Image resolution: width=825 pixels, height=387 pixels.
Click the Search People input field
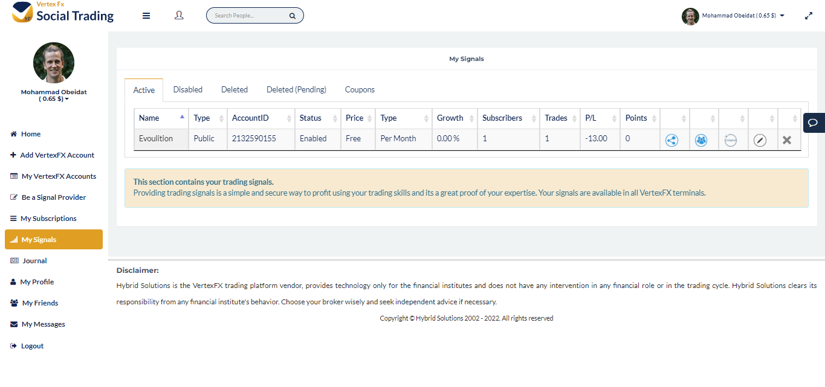249,16
